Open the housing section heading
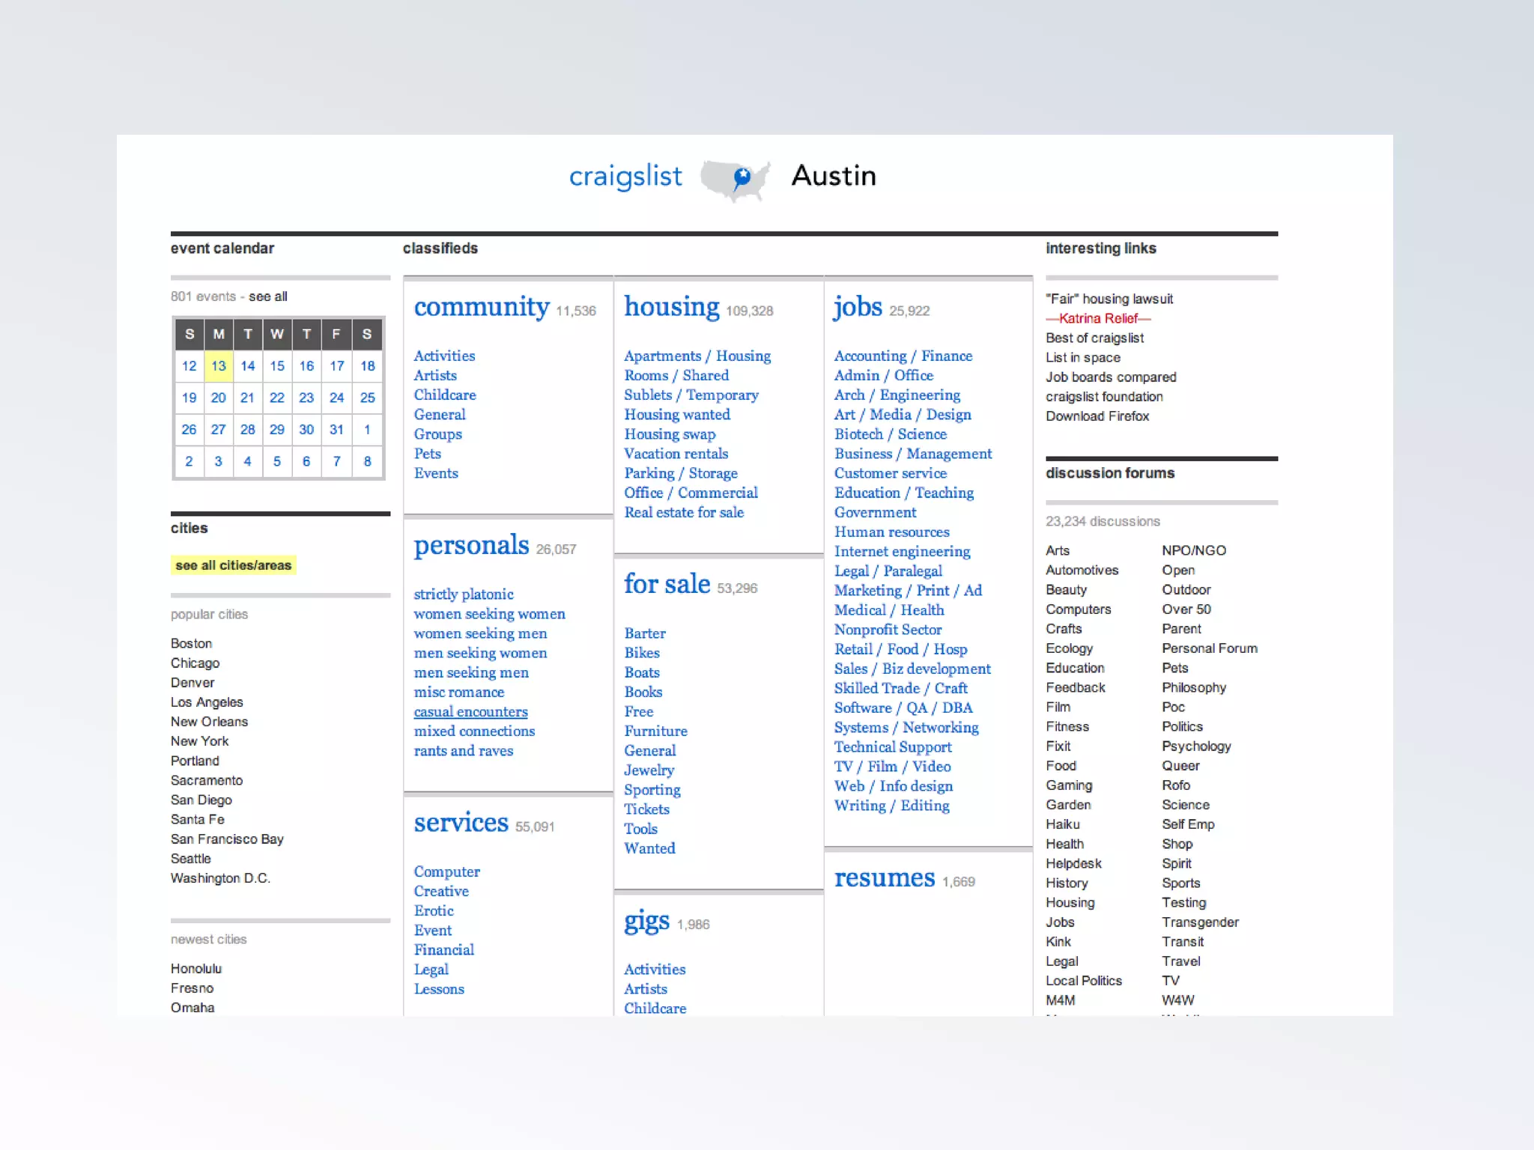 (x=671, y=307)
